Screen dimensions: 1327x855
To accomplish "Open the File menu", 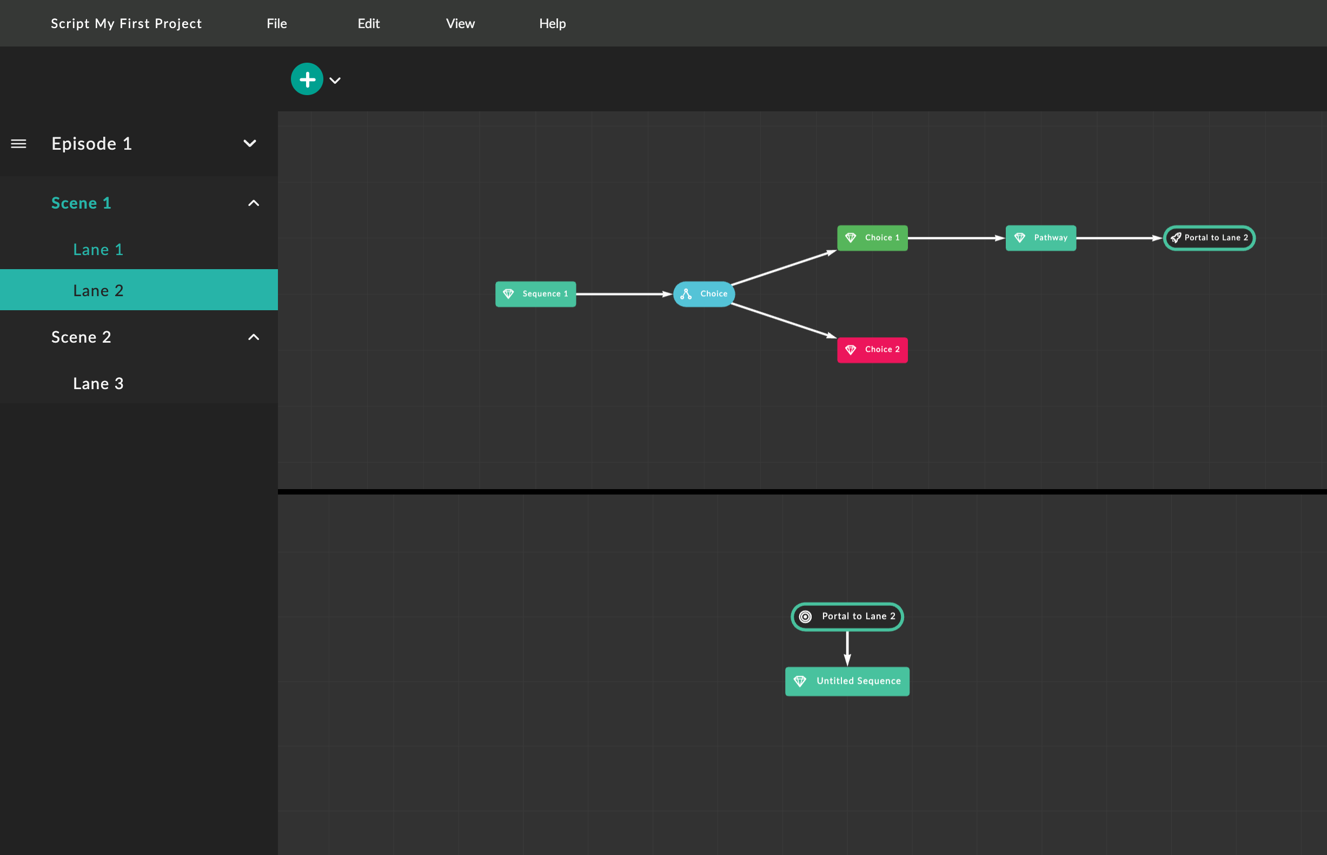I will pyautogui.click(x=277, y=23).
